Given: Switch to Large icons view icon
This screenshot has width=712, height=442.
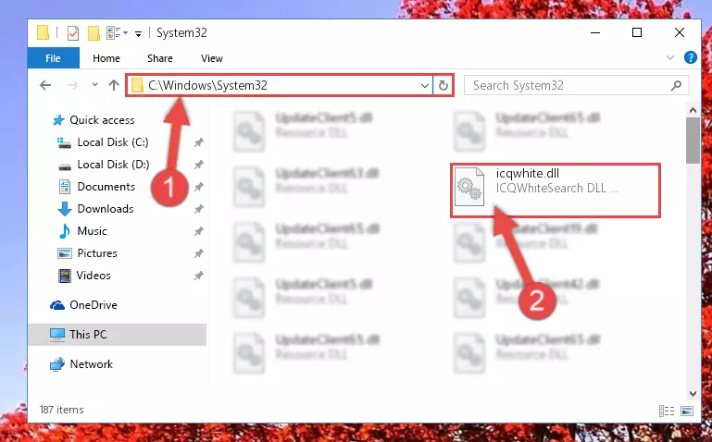Looking at the screenshot, I should 687,411.
